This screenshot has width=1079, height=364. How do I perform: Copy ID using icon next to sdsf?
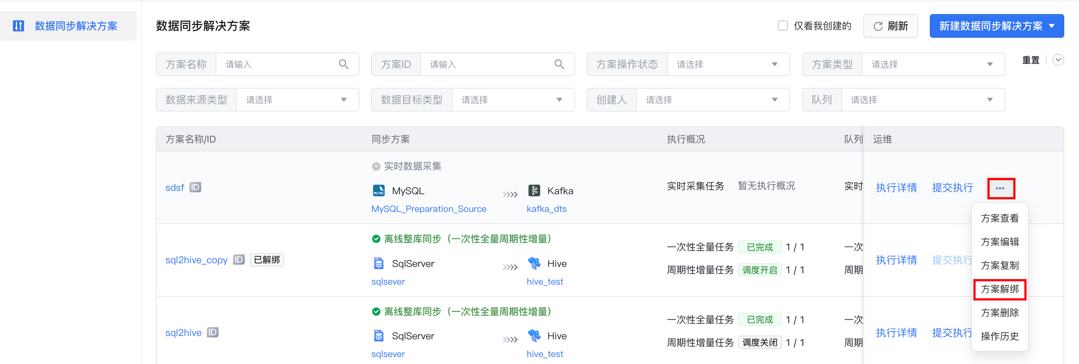pyautogui.click(x=195, y=187)
